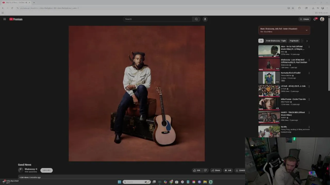
Task: Open more options for Lil Durk video
Action: pos(309,86)
